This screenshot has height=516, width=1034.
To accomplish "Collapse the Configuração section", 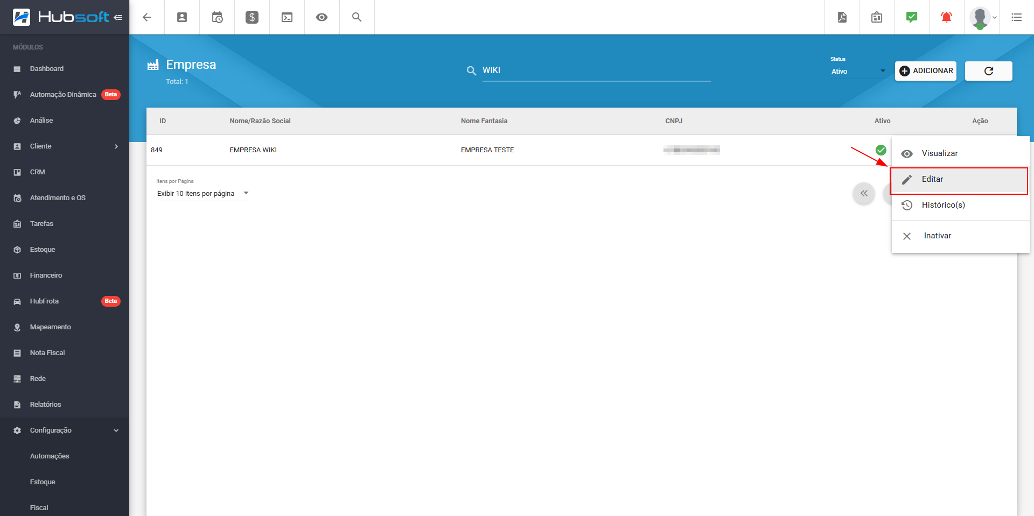I will 65,430.
